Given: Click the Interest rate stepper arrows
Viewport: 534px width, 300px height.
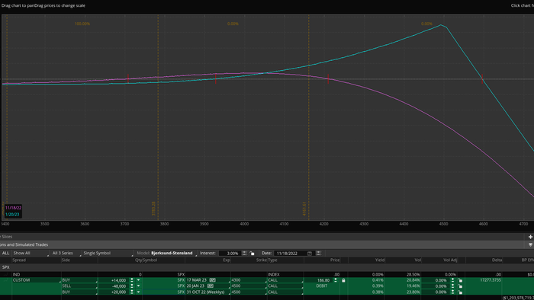Looking at the screenshot, I should point(244,253).
